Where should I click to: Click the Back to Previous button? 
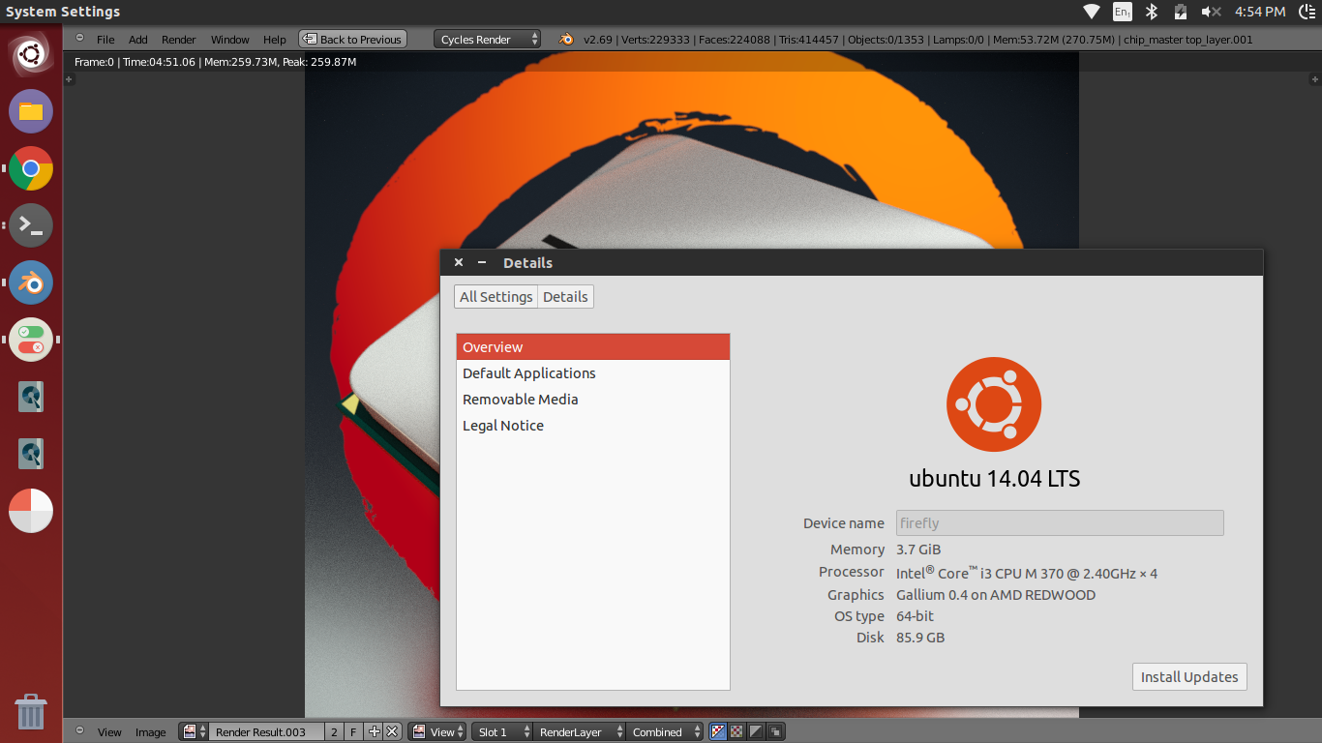[x=352, y=40]
